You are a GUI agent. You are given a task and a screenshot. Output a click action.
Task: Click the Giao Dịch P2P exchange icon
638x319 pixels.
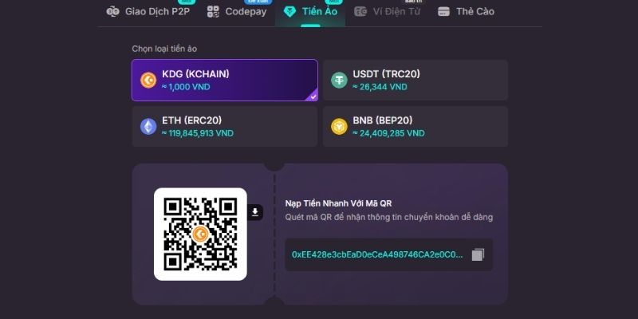coord(112,11)
